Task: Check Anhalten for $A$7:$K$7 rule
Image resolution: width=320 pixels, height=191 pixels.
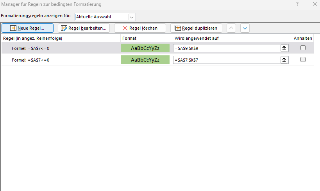Action: coord(303,60)
